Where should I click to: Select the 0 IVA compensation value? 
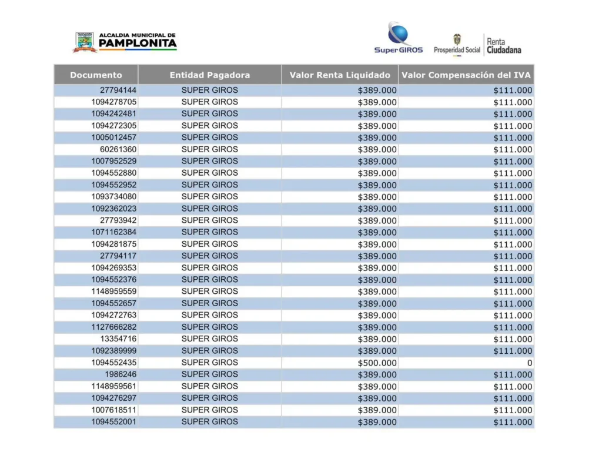(x=530, y=363)
